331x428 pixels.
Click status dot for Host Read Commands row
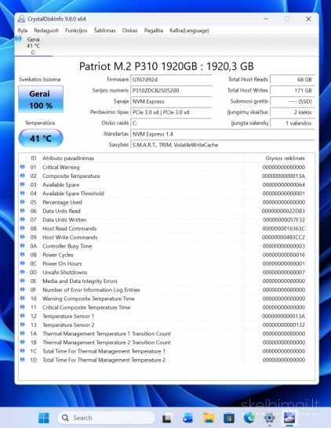point(23,228)
